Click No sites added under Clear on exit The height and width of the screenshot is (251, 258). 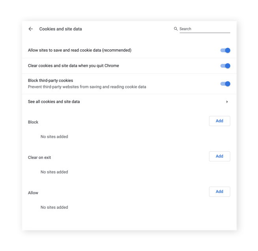coord(54,172)
